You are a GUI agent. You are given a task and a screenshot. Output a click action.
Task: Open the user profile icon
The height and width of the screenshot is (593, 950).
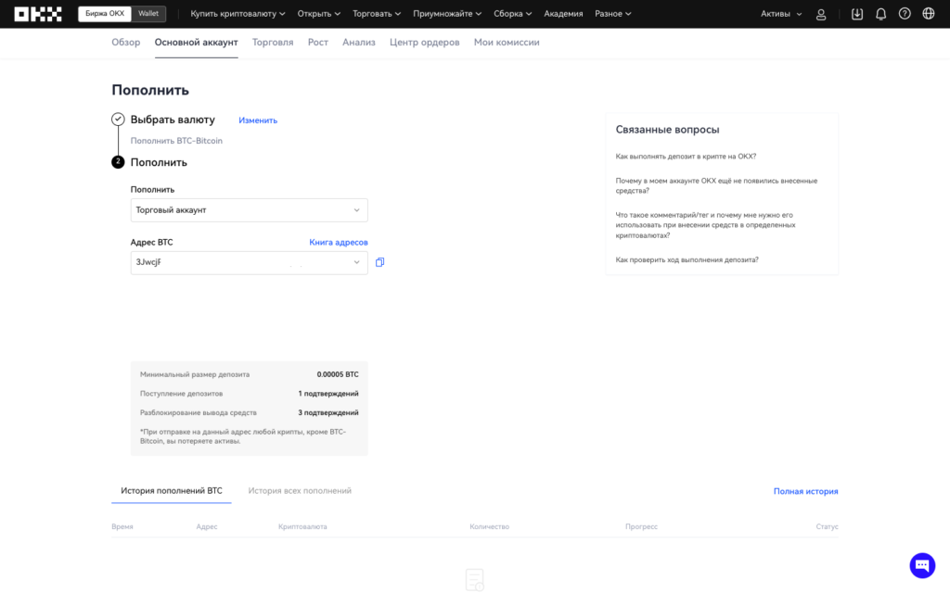coord(821,14)
